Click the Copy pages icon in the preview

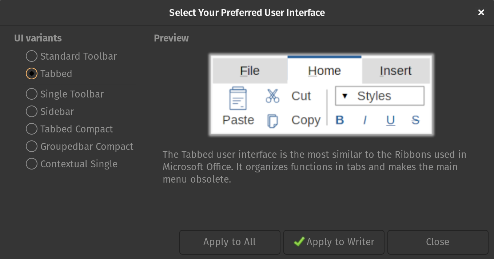(272, 121)
